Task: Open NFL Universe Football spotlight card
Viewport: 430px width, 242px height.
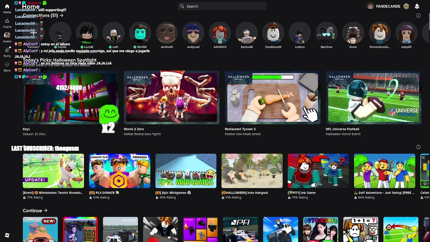Action: (x=373, y=97)
